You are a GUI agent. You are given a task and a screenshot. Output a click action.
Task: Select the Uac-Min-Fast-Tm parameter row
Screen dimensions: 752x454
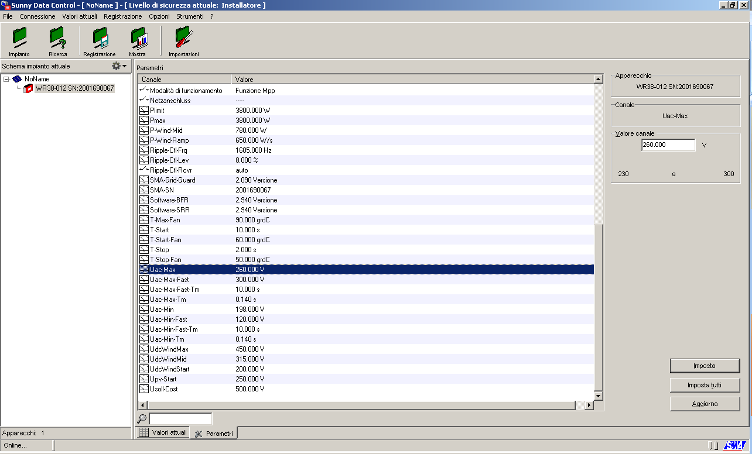366,329
